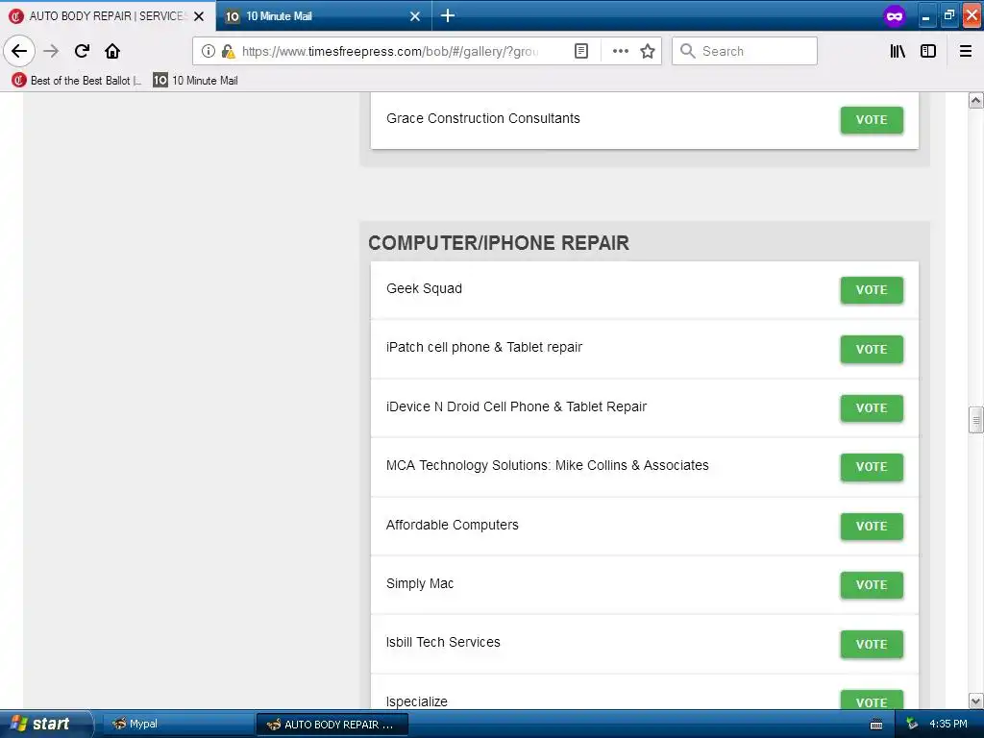Go back to the previous page
Screen dimensions: 984x738
point(19,51)
